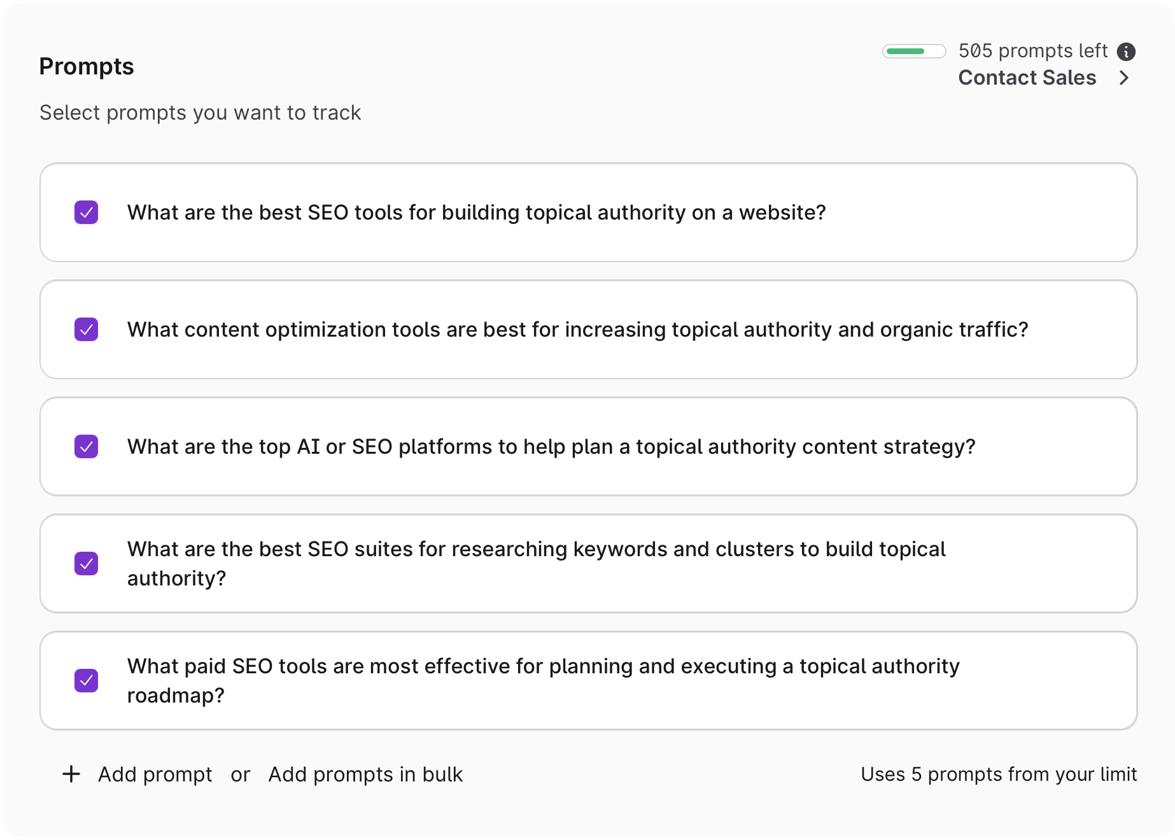
Task: Click the prompt text about researching keywords and clusters
Action: 536,549
